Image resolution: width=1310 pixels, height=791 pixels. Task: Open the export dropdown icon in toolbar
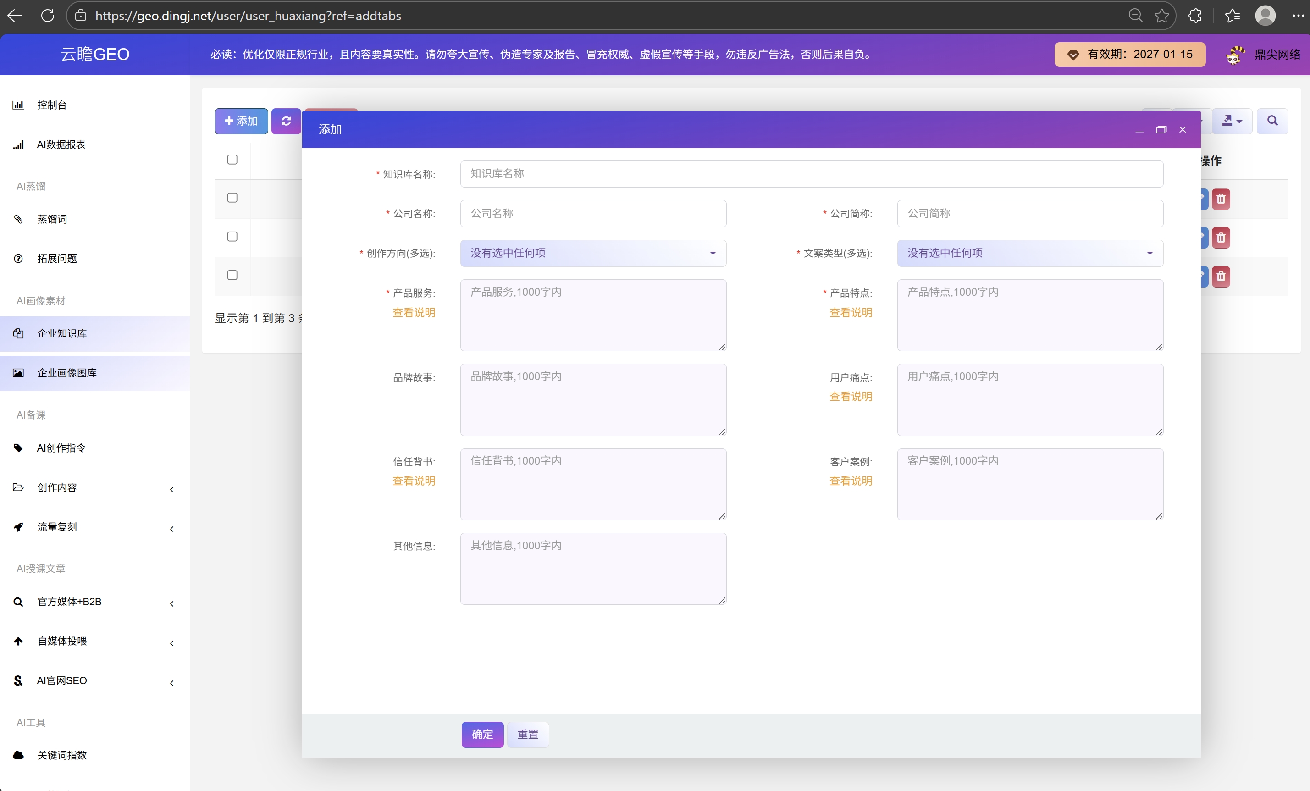pos(1231,121)
